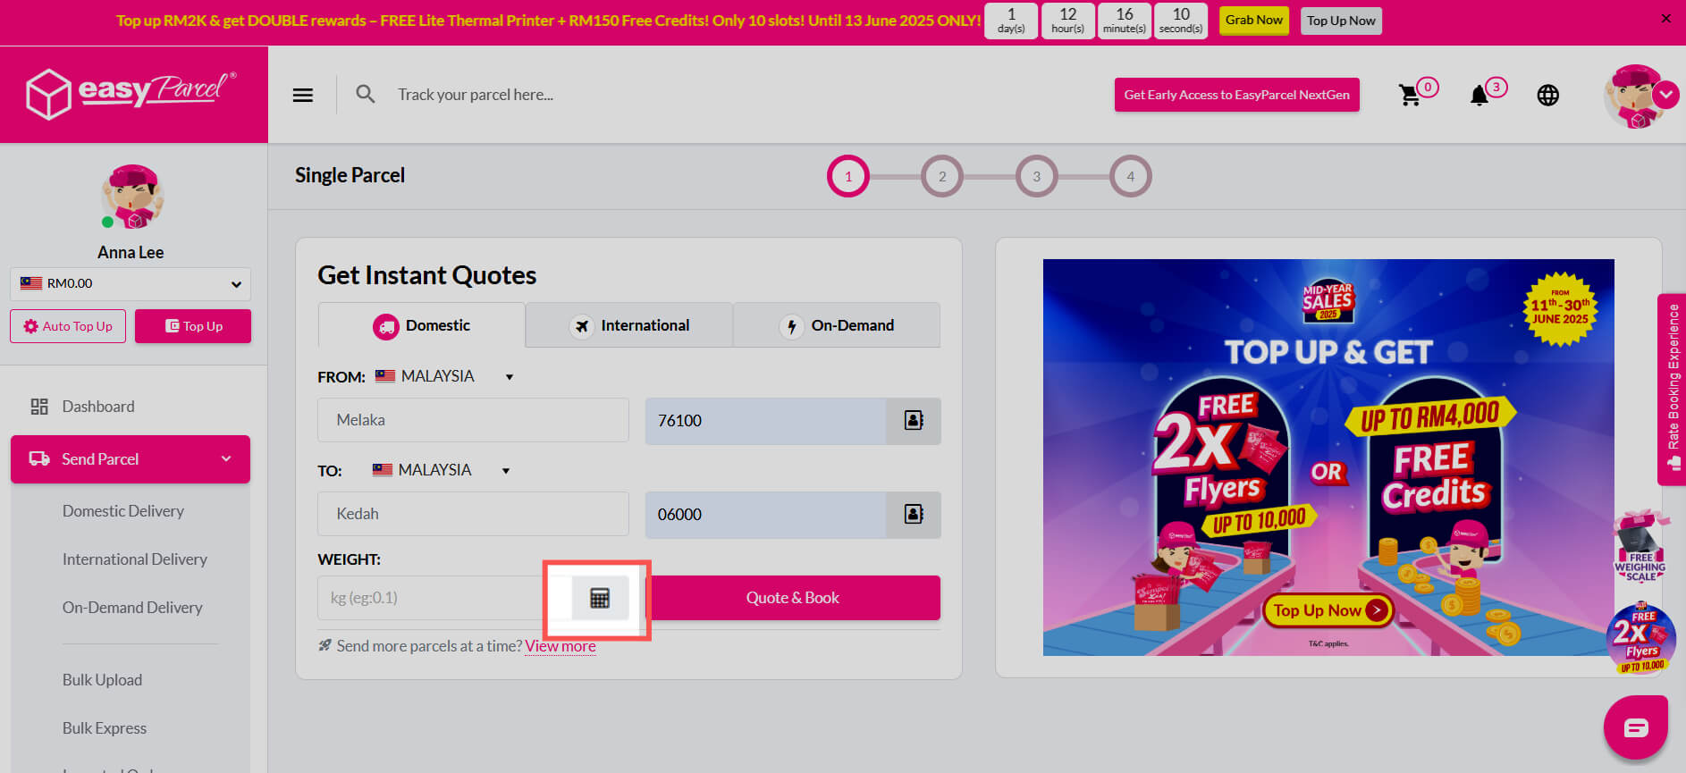Open the shopping cart icon

(1410, 95)
